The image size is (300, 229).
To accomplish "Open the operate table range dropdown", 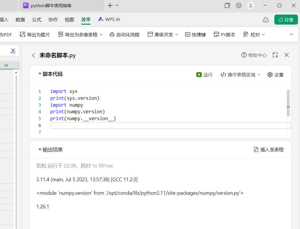I will (x=240, y=75).
